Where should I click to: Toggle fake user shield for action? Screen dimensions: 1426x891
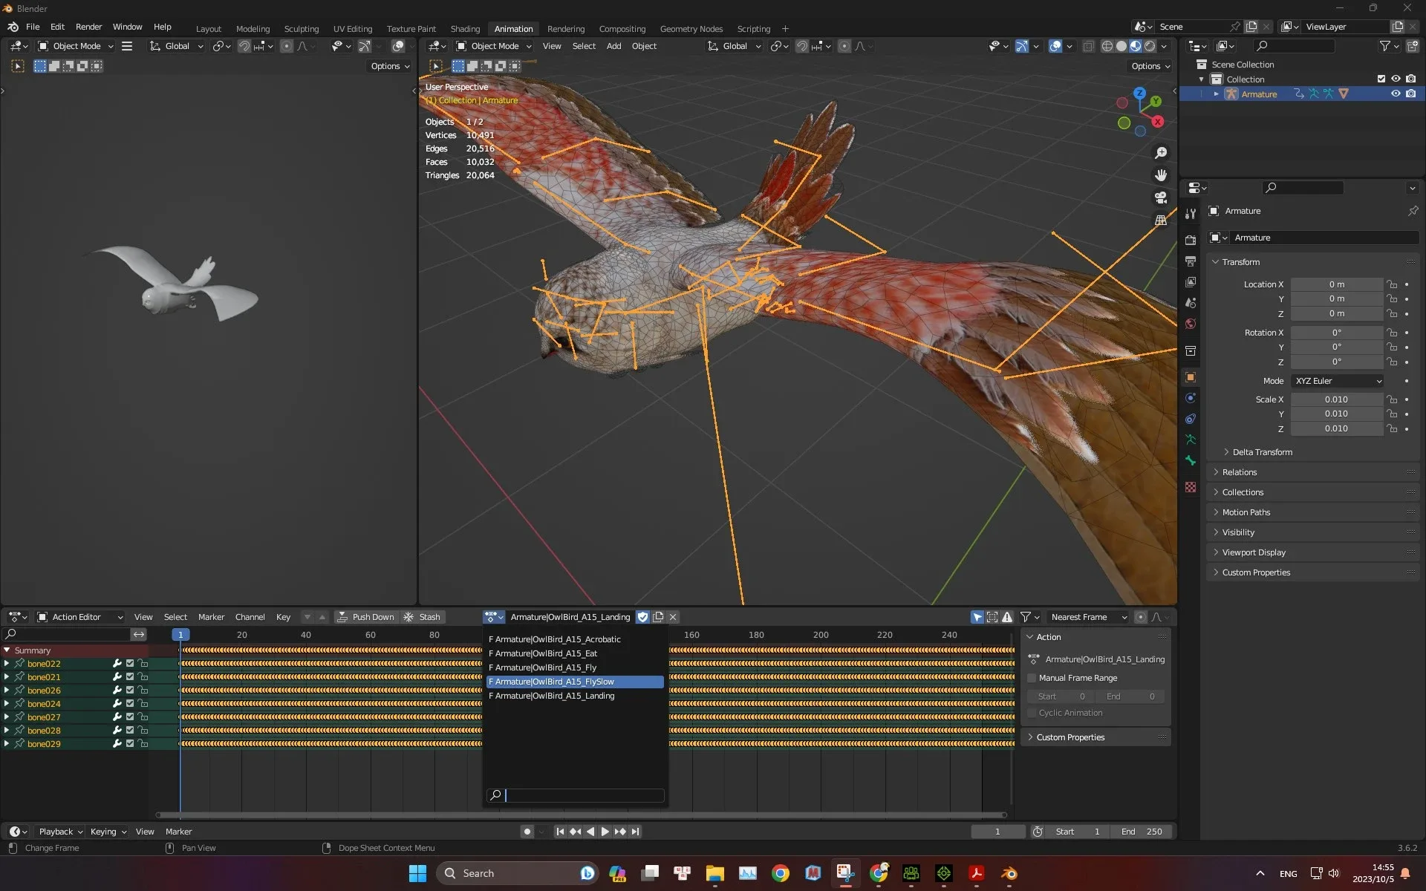pyautogui.click(x=643, y=617)
